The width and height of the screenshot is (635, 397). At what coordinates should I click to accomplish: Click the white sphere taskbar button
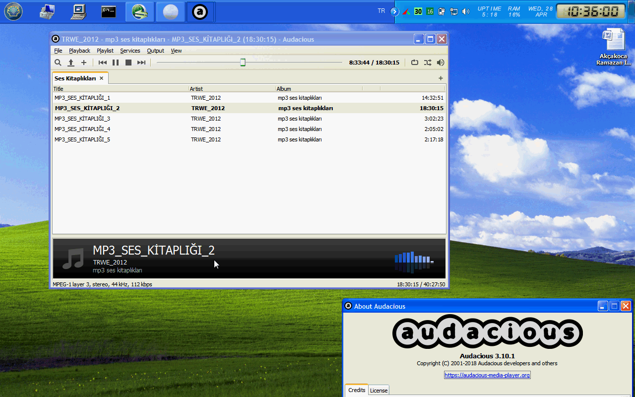pos(170,12)
